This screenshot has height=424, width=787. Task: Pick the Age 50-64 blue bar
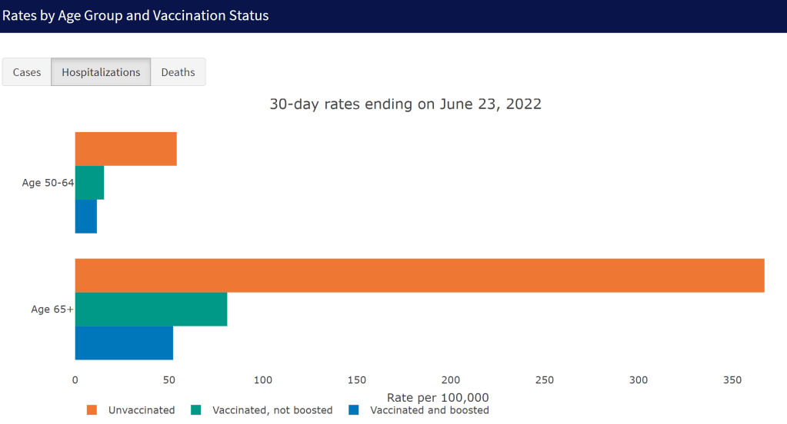(85, 217)
